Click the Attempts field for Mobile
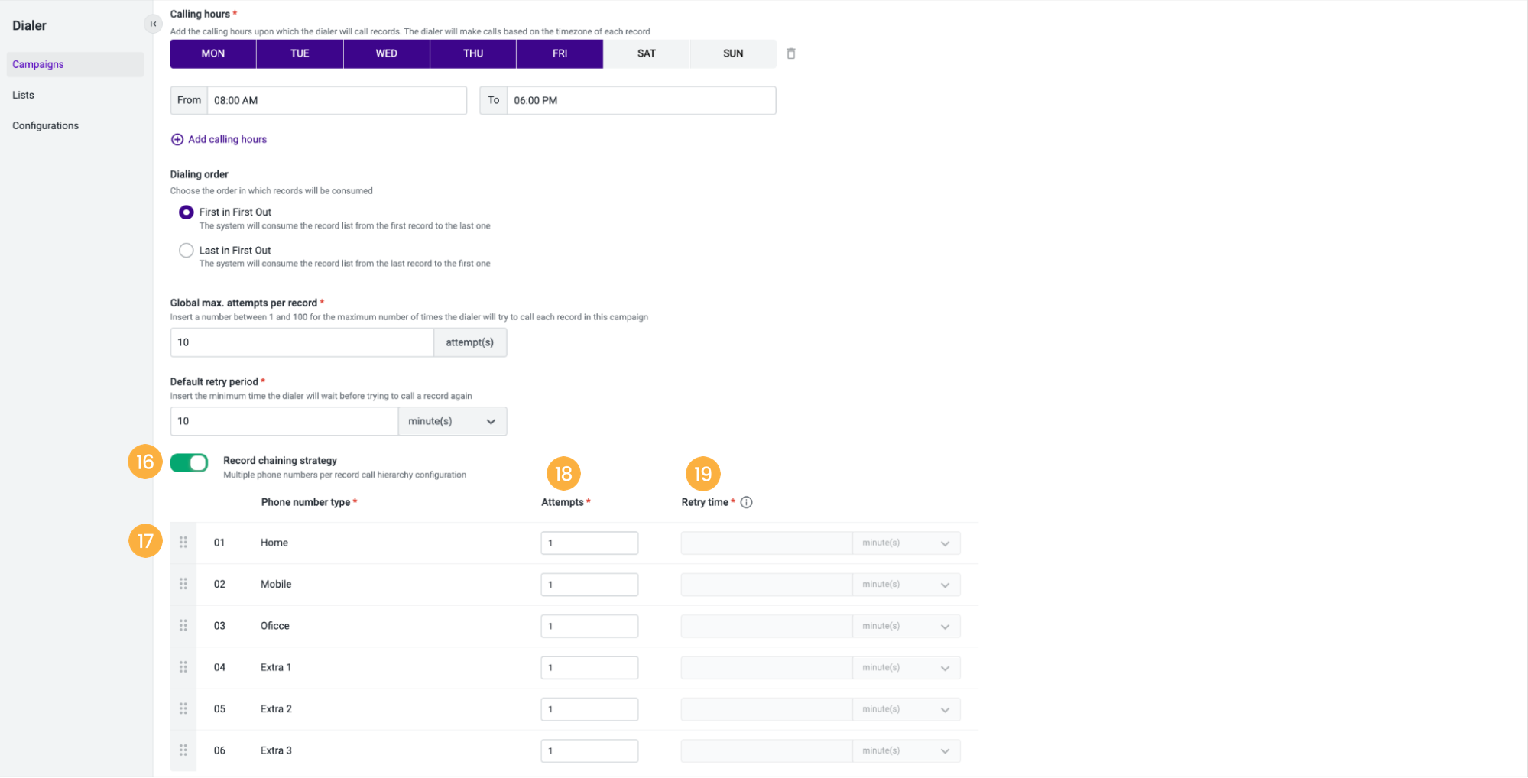 click(589, 585)
